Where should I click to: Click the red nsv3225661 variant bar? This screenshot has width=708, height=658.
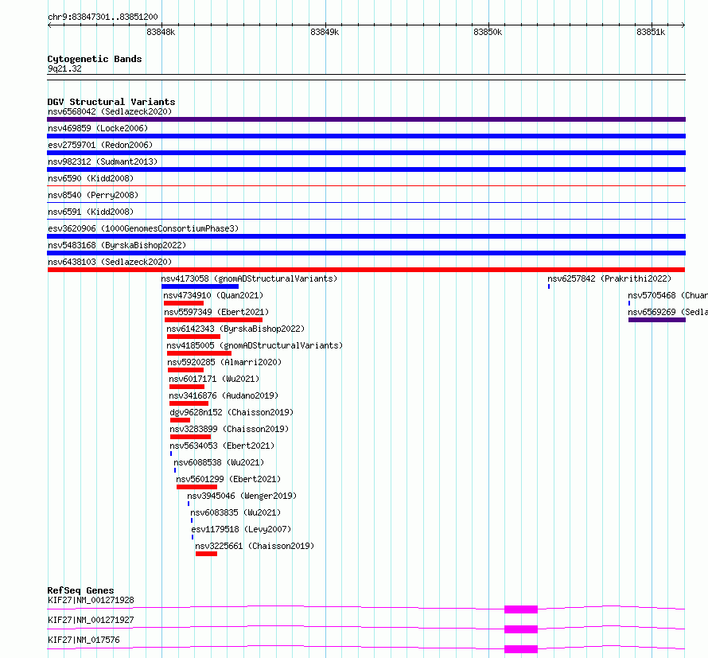click(206, 554)
